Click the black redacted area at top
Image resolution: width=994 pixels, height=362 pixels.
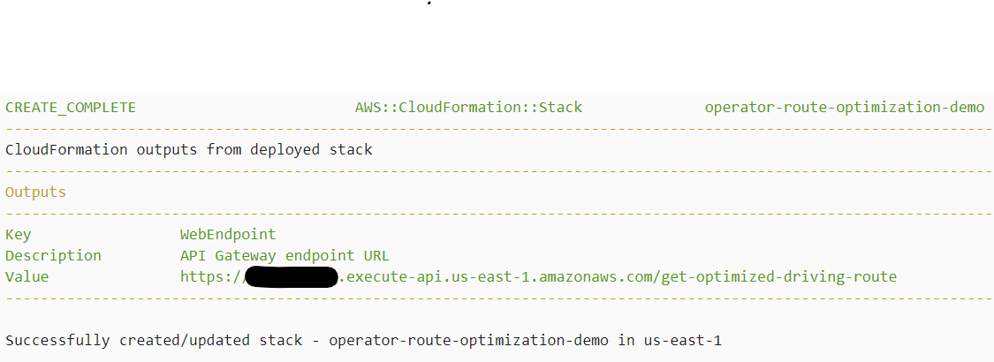(497, 46)
